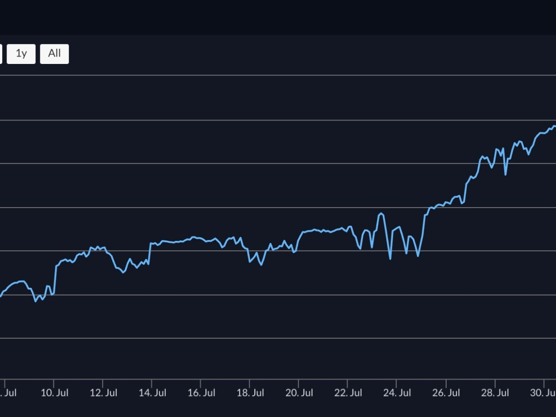Click the 12. Jul axis label
The image size is (556, 417).
(x=103, y=392)
